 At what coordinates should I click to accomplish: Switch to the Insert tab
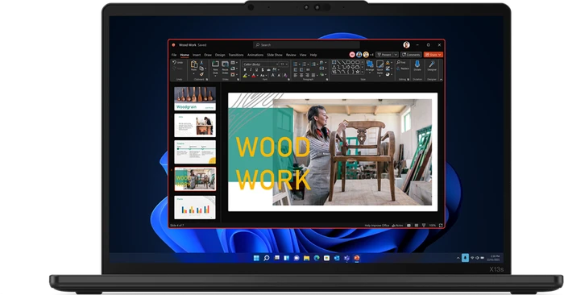pyautogui.click(x=197, y=55)
